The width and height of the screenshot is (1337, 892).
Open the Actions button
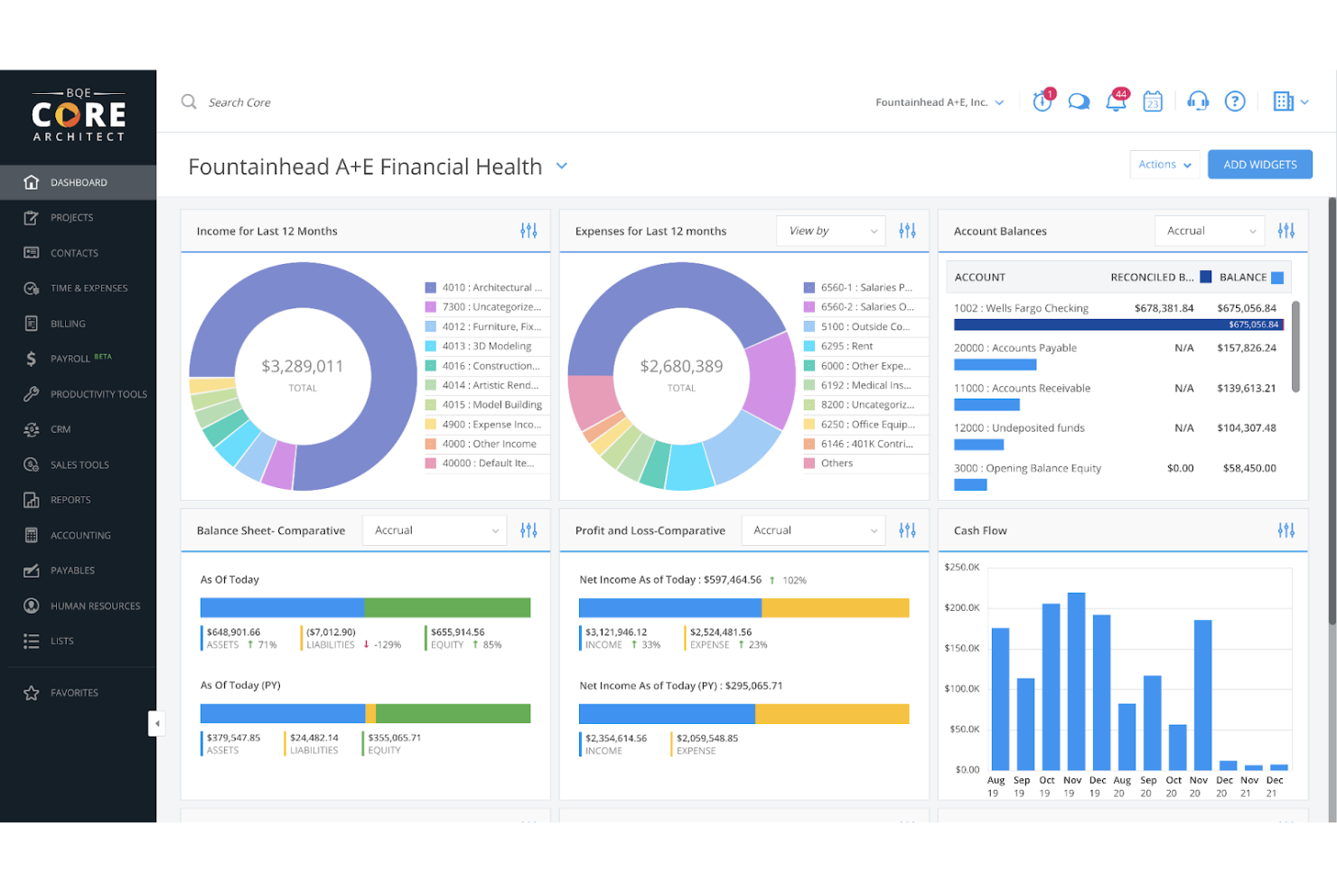(x=1164, y=164)
